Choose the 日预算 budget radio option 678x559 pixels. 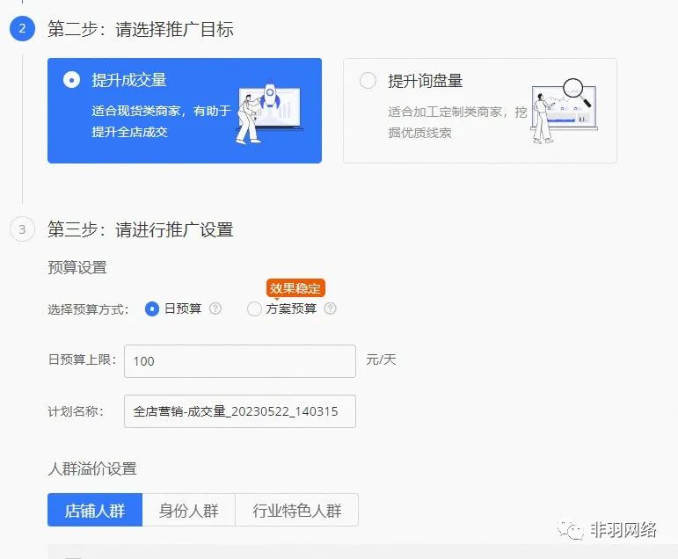coord(152,309)
